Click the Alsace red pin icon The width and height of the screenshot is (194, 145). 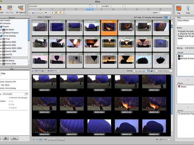click(x=179, y=87)
